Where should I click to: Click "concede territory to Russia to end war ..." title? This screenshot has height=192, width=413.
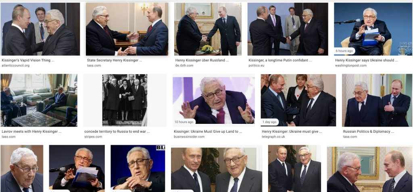pos(117,131)
